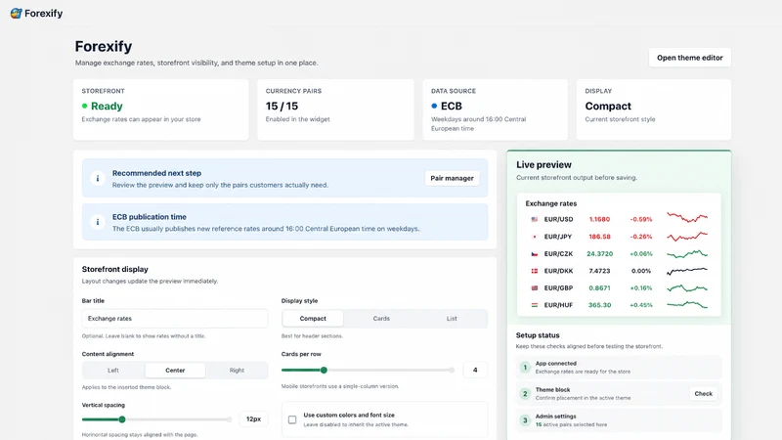The image size is (782, 440).
Task: Click the Bar title input field
Action: 175,319
